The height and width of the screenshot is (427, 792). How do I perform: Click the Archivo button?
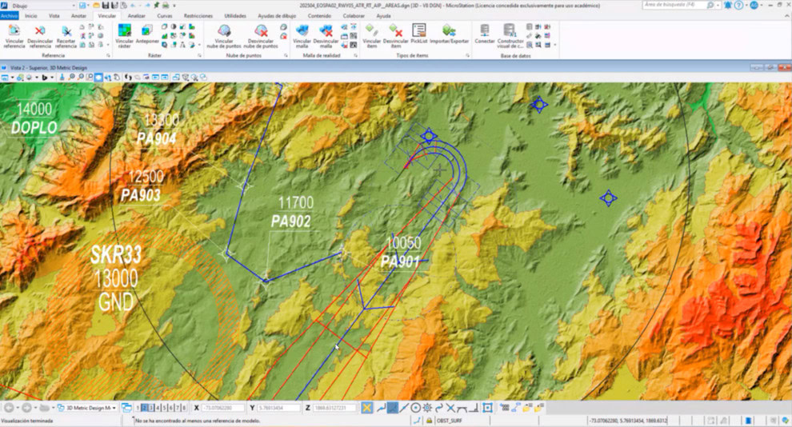click(x=9, y=15)
